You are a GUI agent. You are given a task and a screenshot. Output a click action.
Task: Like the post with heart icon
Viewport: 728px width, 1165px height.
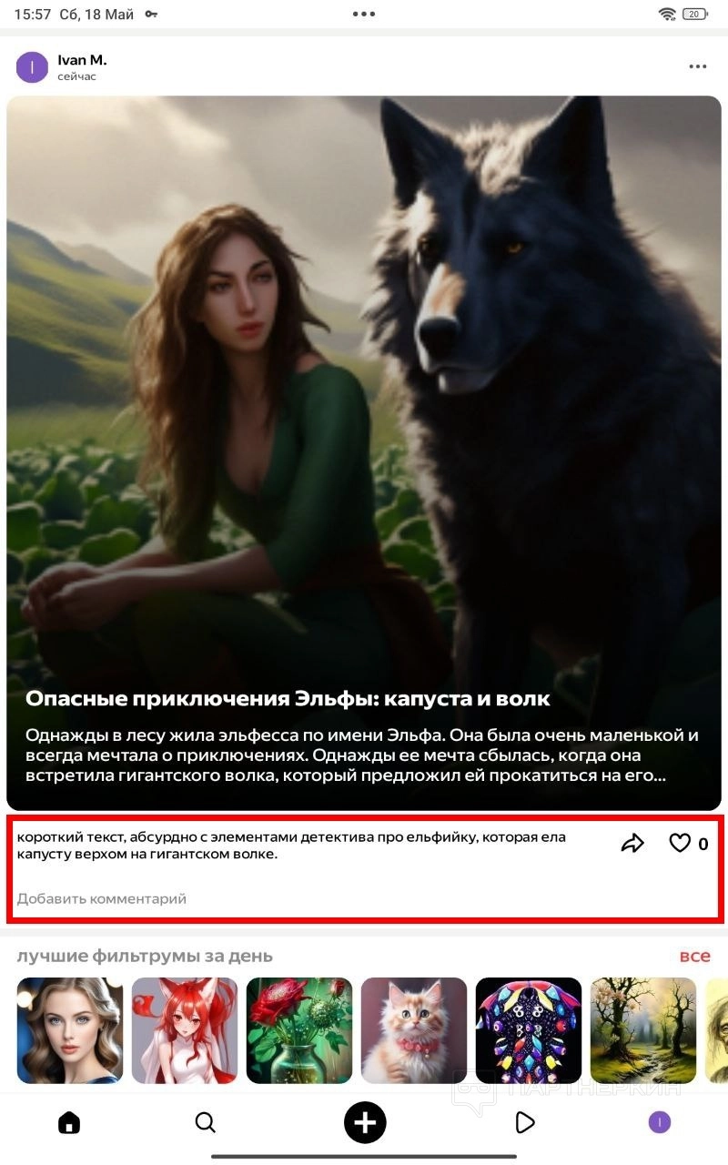click(680, 844)
